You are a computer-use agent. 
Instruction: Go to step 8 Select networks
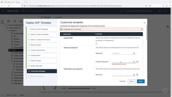click(x=42, y=66)
